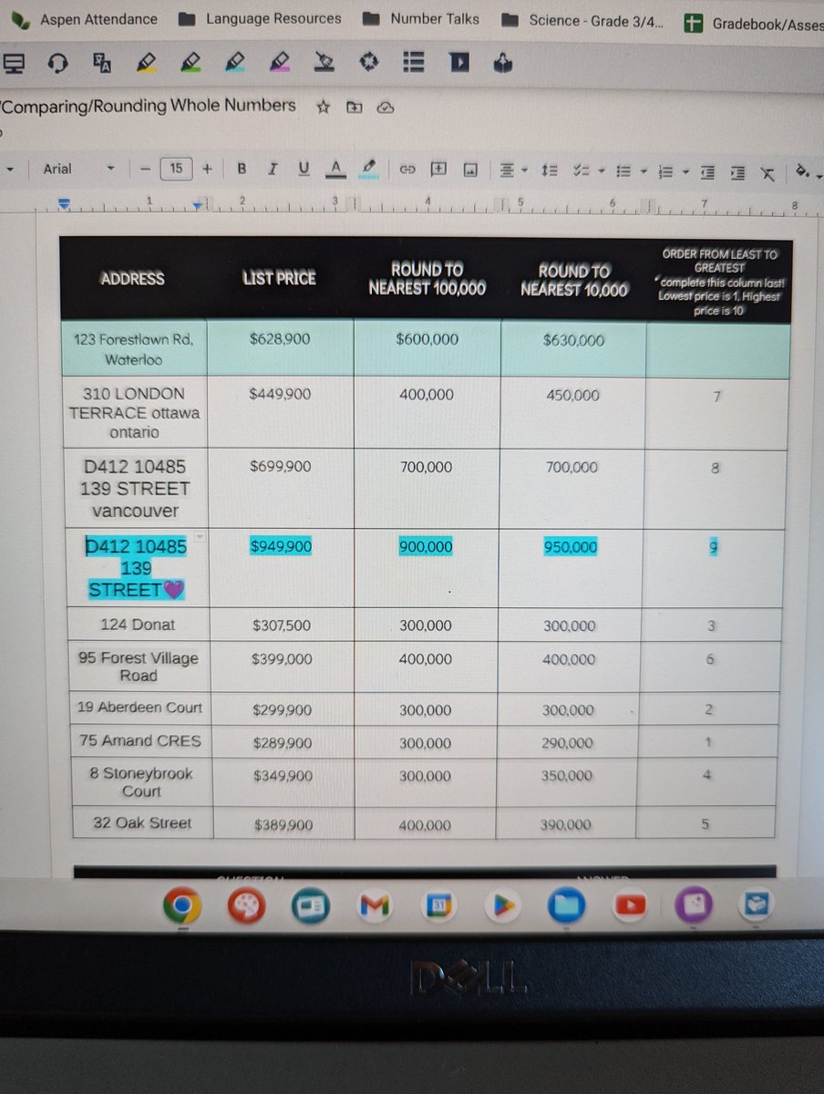Click the line spacing icon

(x=550, y=170)
